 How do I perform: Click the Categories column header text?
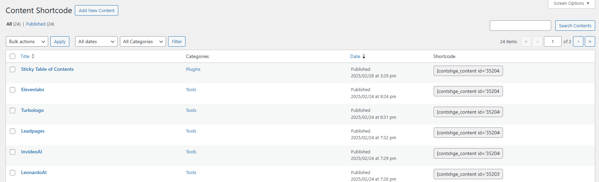pyautogui.click(x=197, y=56)
